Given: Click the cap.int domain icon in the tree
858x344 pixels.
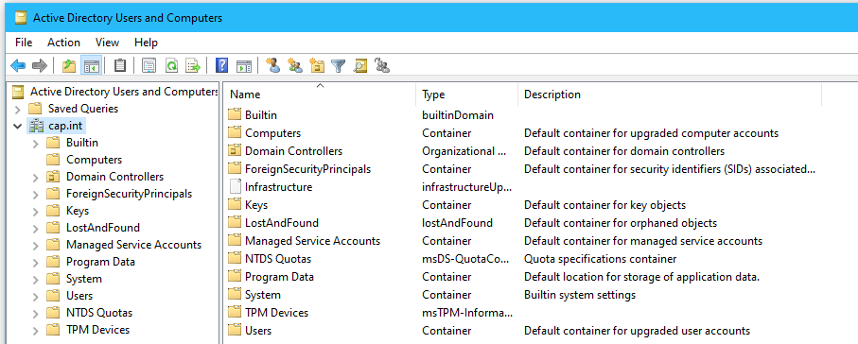Looking at the screenshot, I should tap(36, 126).
